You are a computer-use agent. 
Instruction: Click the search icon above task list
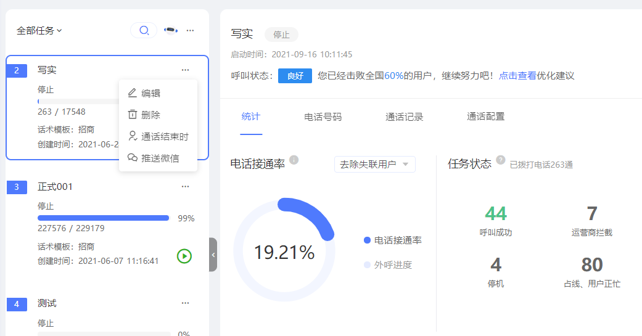[144, 30]
